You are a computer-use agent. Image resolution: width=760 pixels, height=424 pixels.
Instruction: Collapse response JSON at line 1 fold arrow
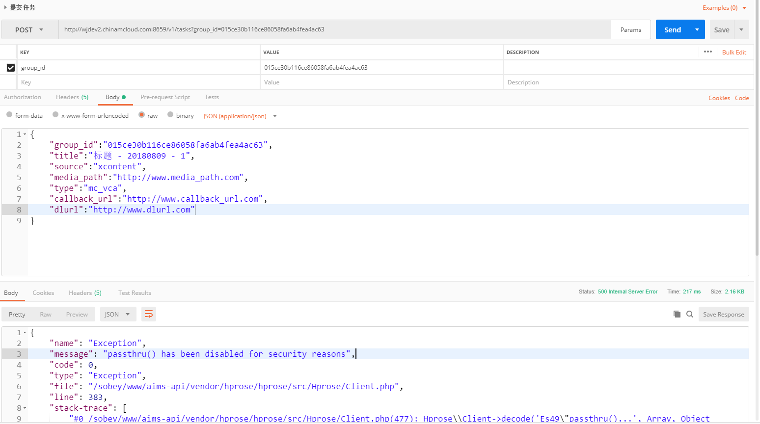pyautogui.click(x=25, y=333)
